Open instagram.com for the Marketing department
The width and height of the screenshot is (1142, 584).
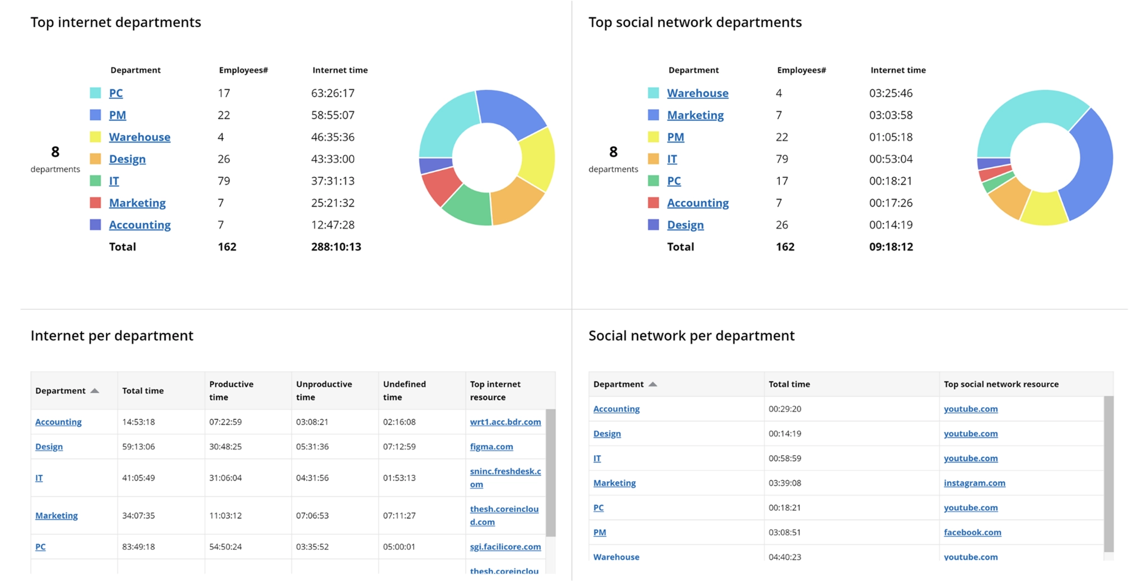pyautogui.click(x=975, y=483)
